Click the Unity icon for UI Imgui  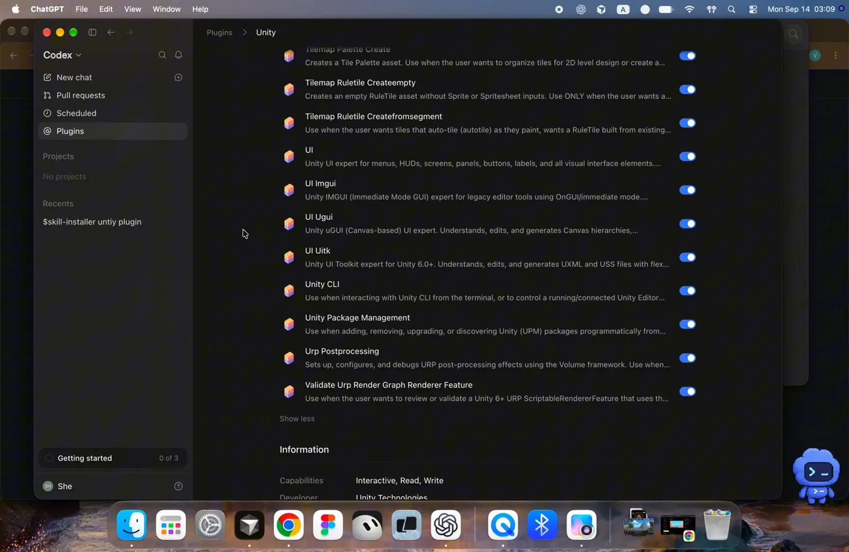[289, 190]
